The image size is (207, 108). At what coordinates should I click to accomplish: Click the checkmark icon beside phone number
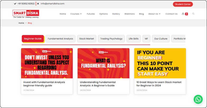(15, 4)
